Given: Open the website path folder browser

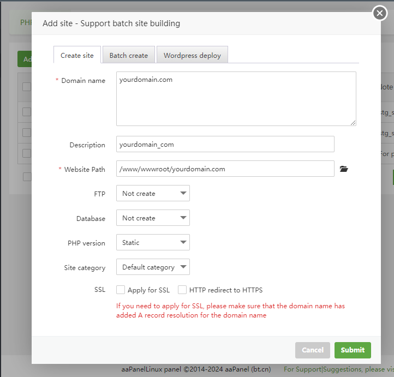Looking at the screenshot, I should coord(344,169).
